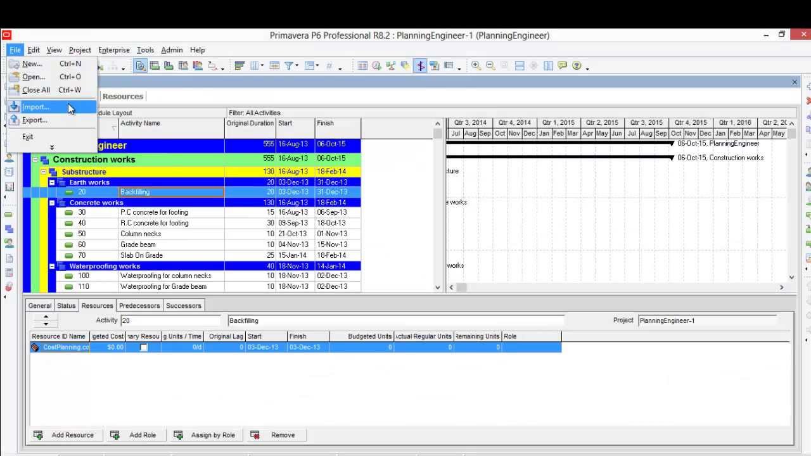Click the Filter funnel icon
The image size is (811, 456).
[x=289, y=66]
